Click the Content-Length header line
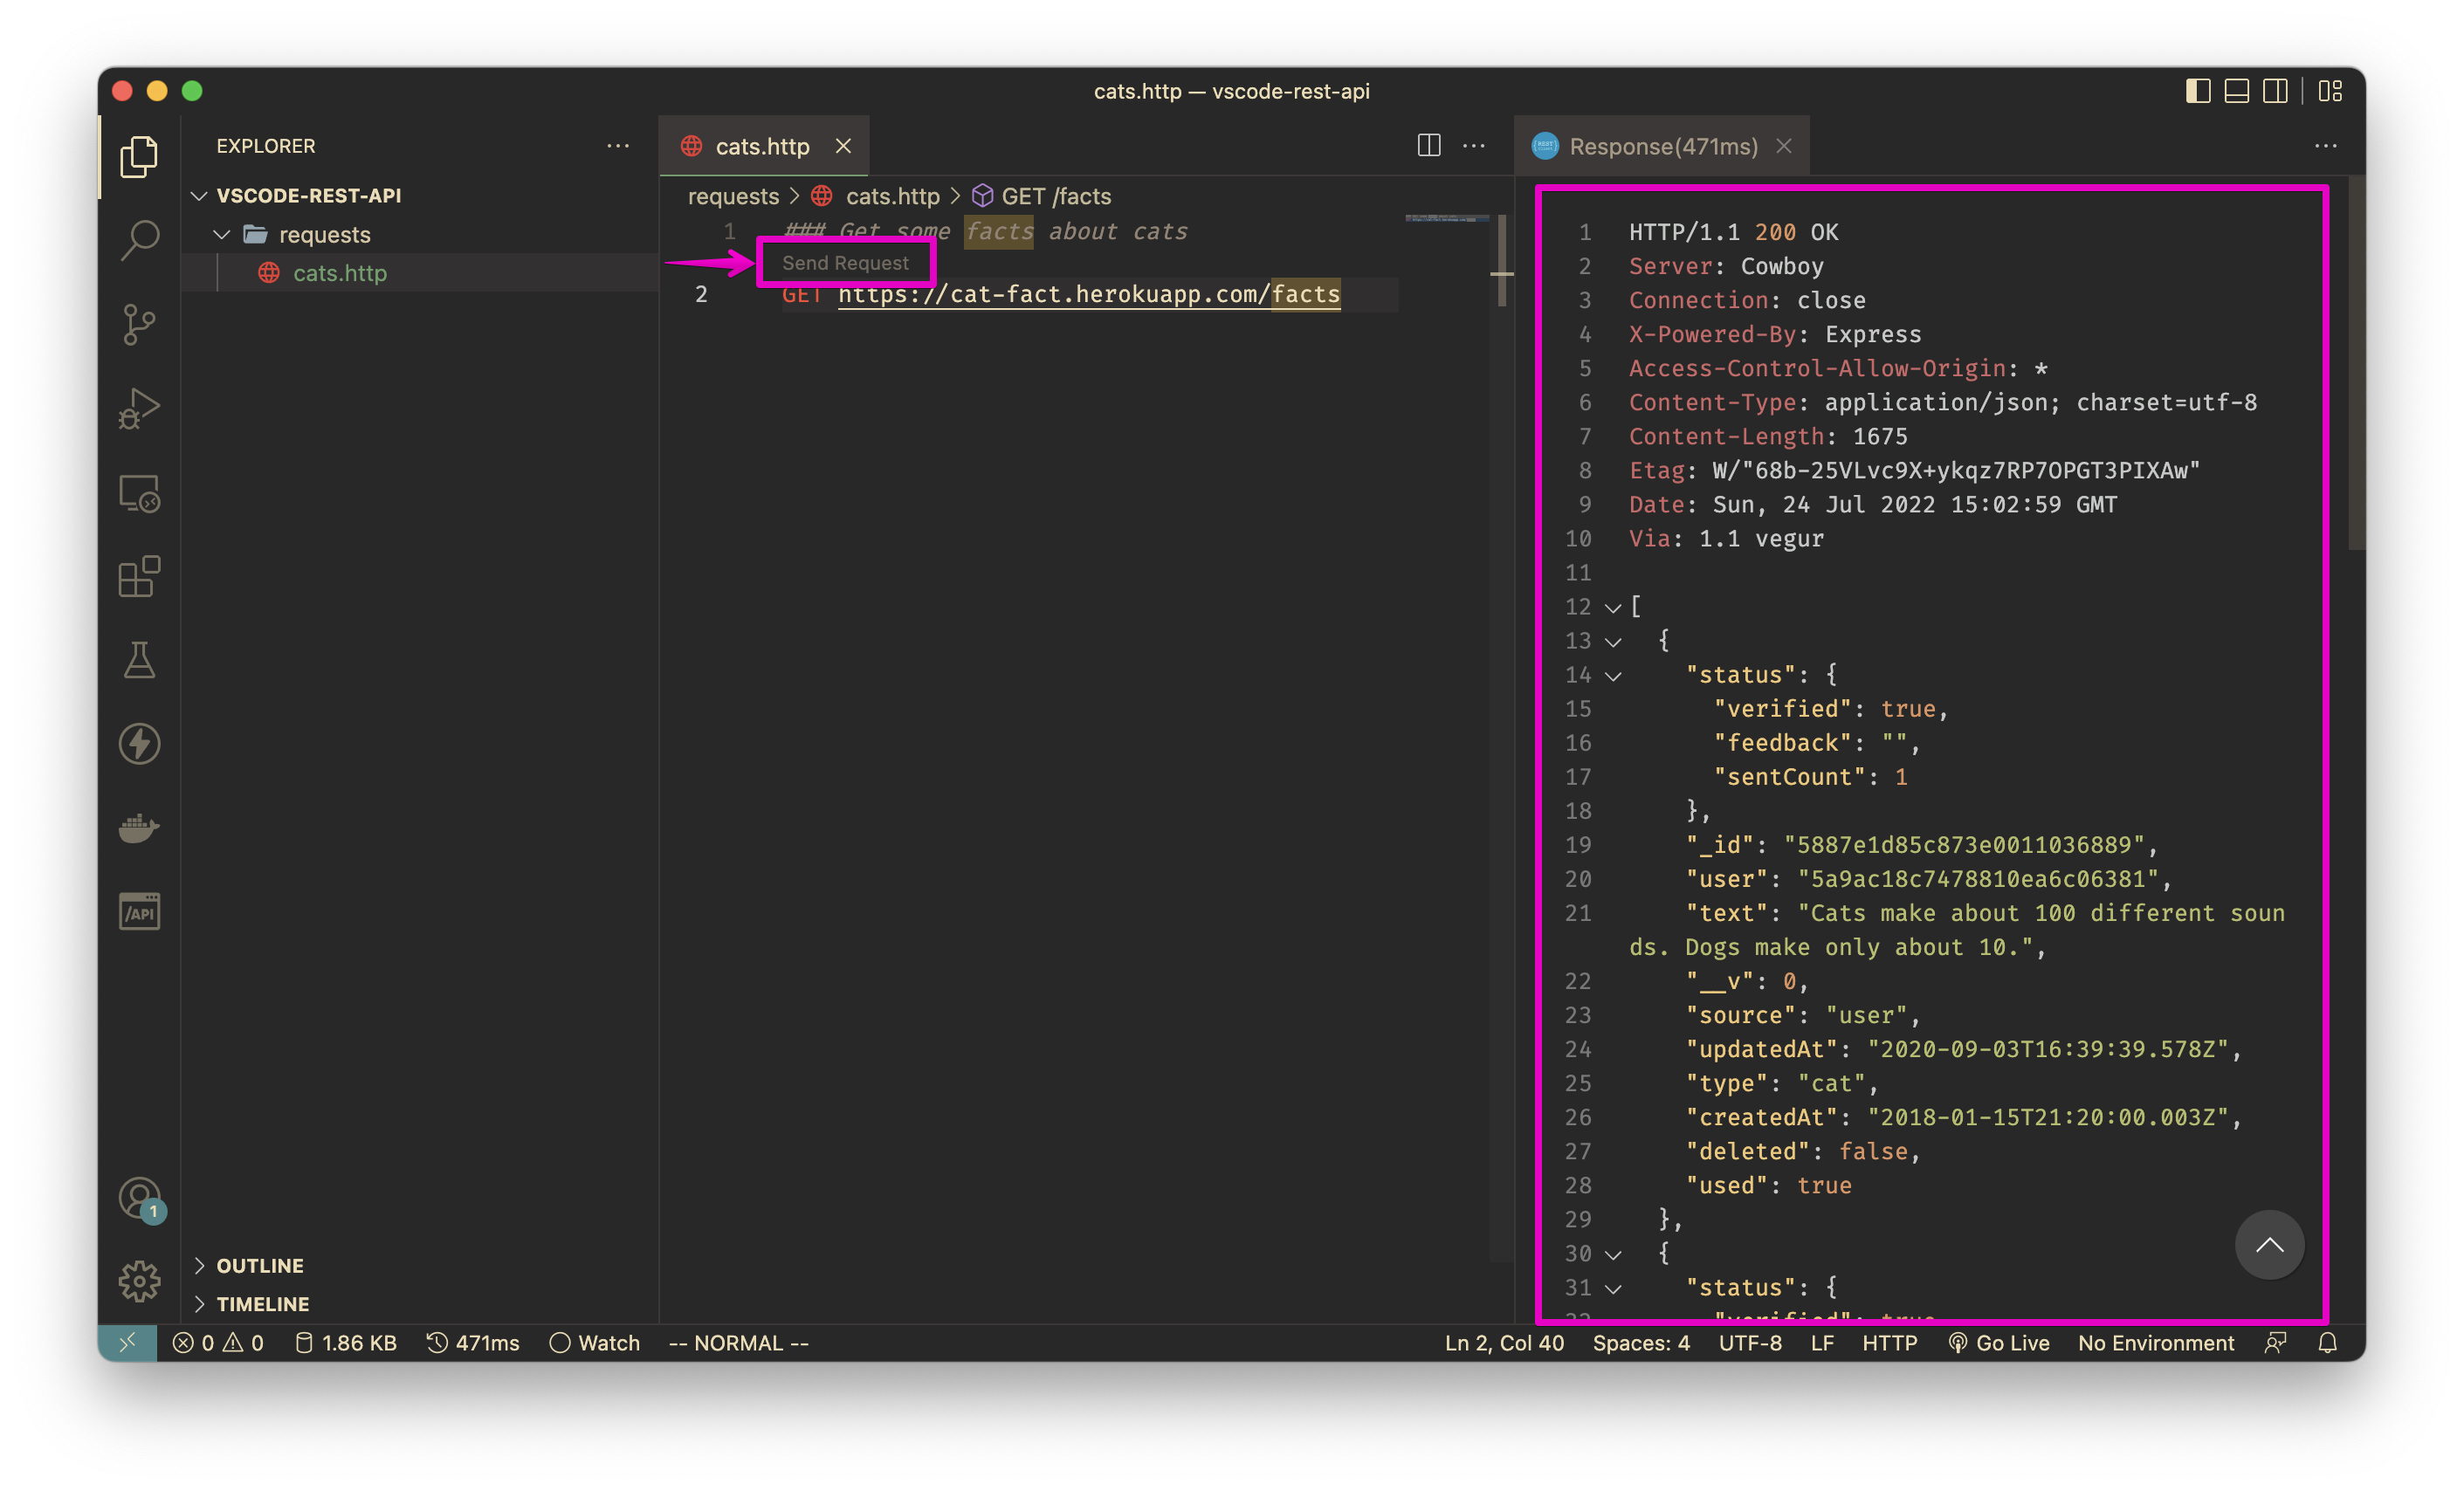 point(1767,436)
